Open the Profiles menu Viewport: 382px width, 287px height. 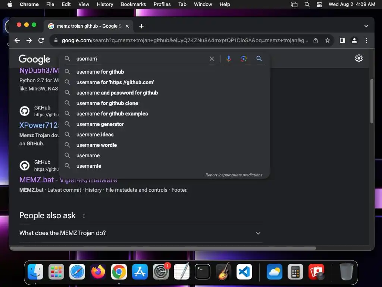tap(162, 4)
